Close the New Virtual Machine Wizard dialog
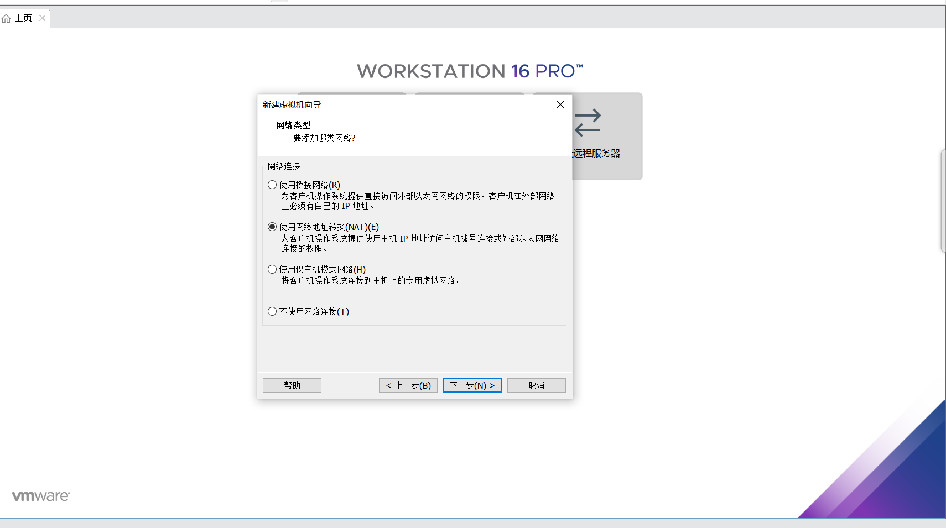The width and height of the screenshot is (946, 528). 560,104
